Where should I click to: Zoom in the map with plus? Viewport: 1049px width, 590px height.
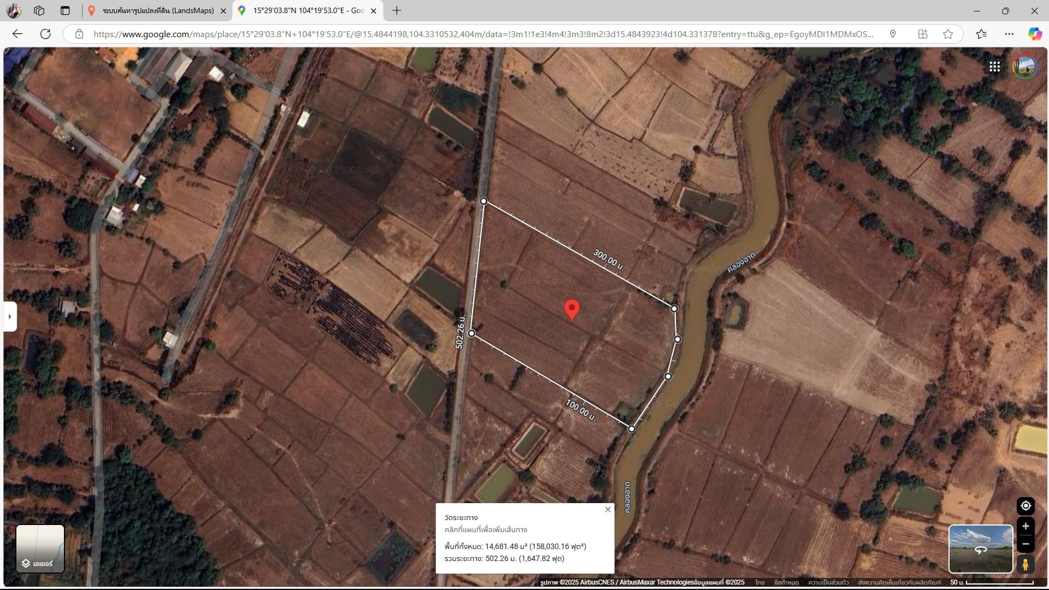1026,526
